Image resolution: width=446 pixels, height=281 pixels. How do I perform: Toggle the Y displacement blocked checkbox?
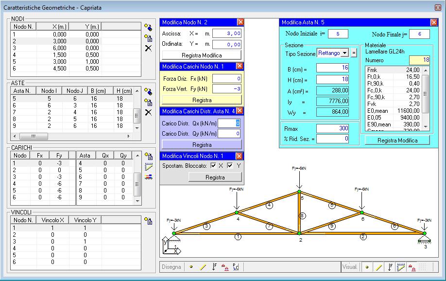tap(230, 165)
